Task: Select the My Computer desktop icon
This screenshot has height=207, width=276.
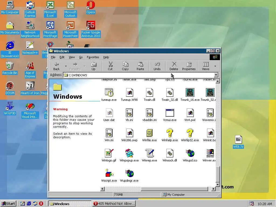Action: pyautogui.click(x=10, y=7)
